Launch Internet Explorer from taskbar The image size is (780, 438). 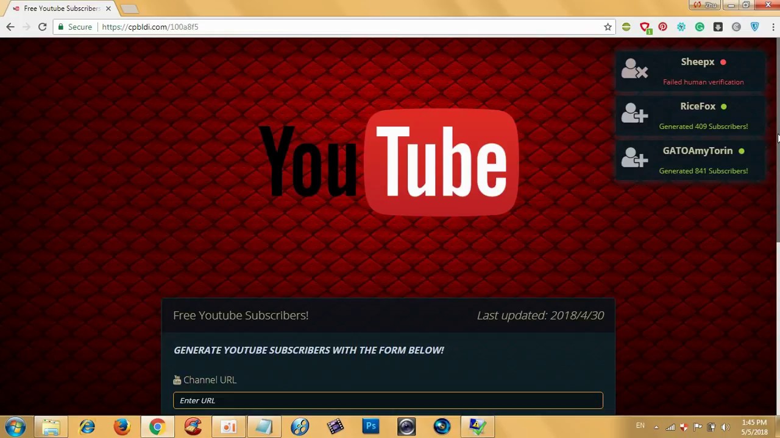coord(87,426)
